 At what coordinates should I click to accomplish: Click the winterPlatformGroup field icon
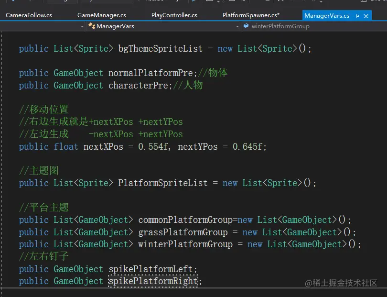pyautogui.click(x=246, y=26)
